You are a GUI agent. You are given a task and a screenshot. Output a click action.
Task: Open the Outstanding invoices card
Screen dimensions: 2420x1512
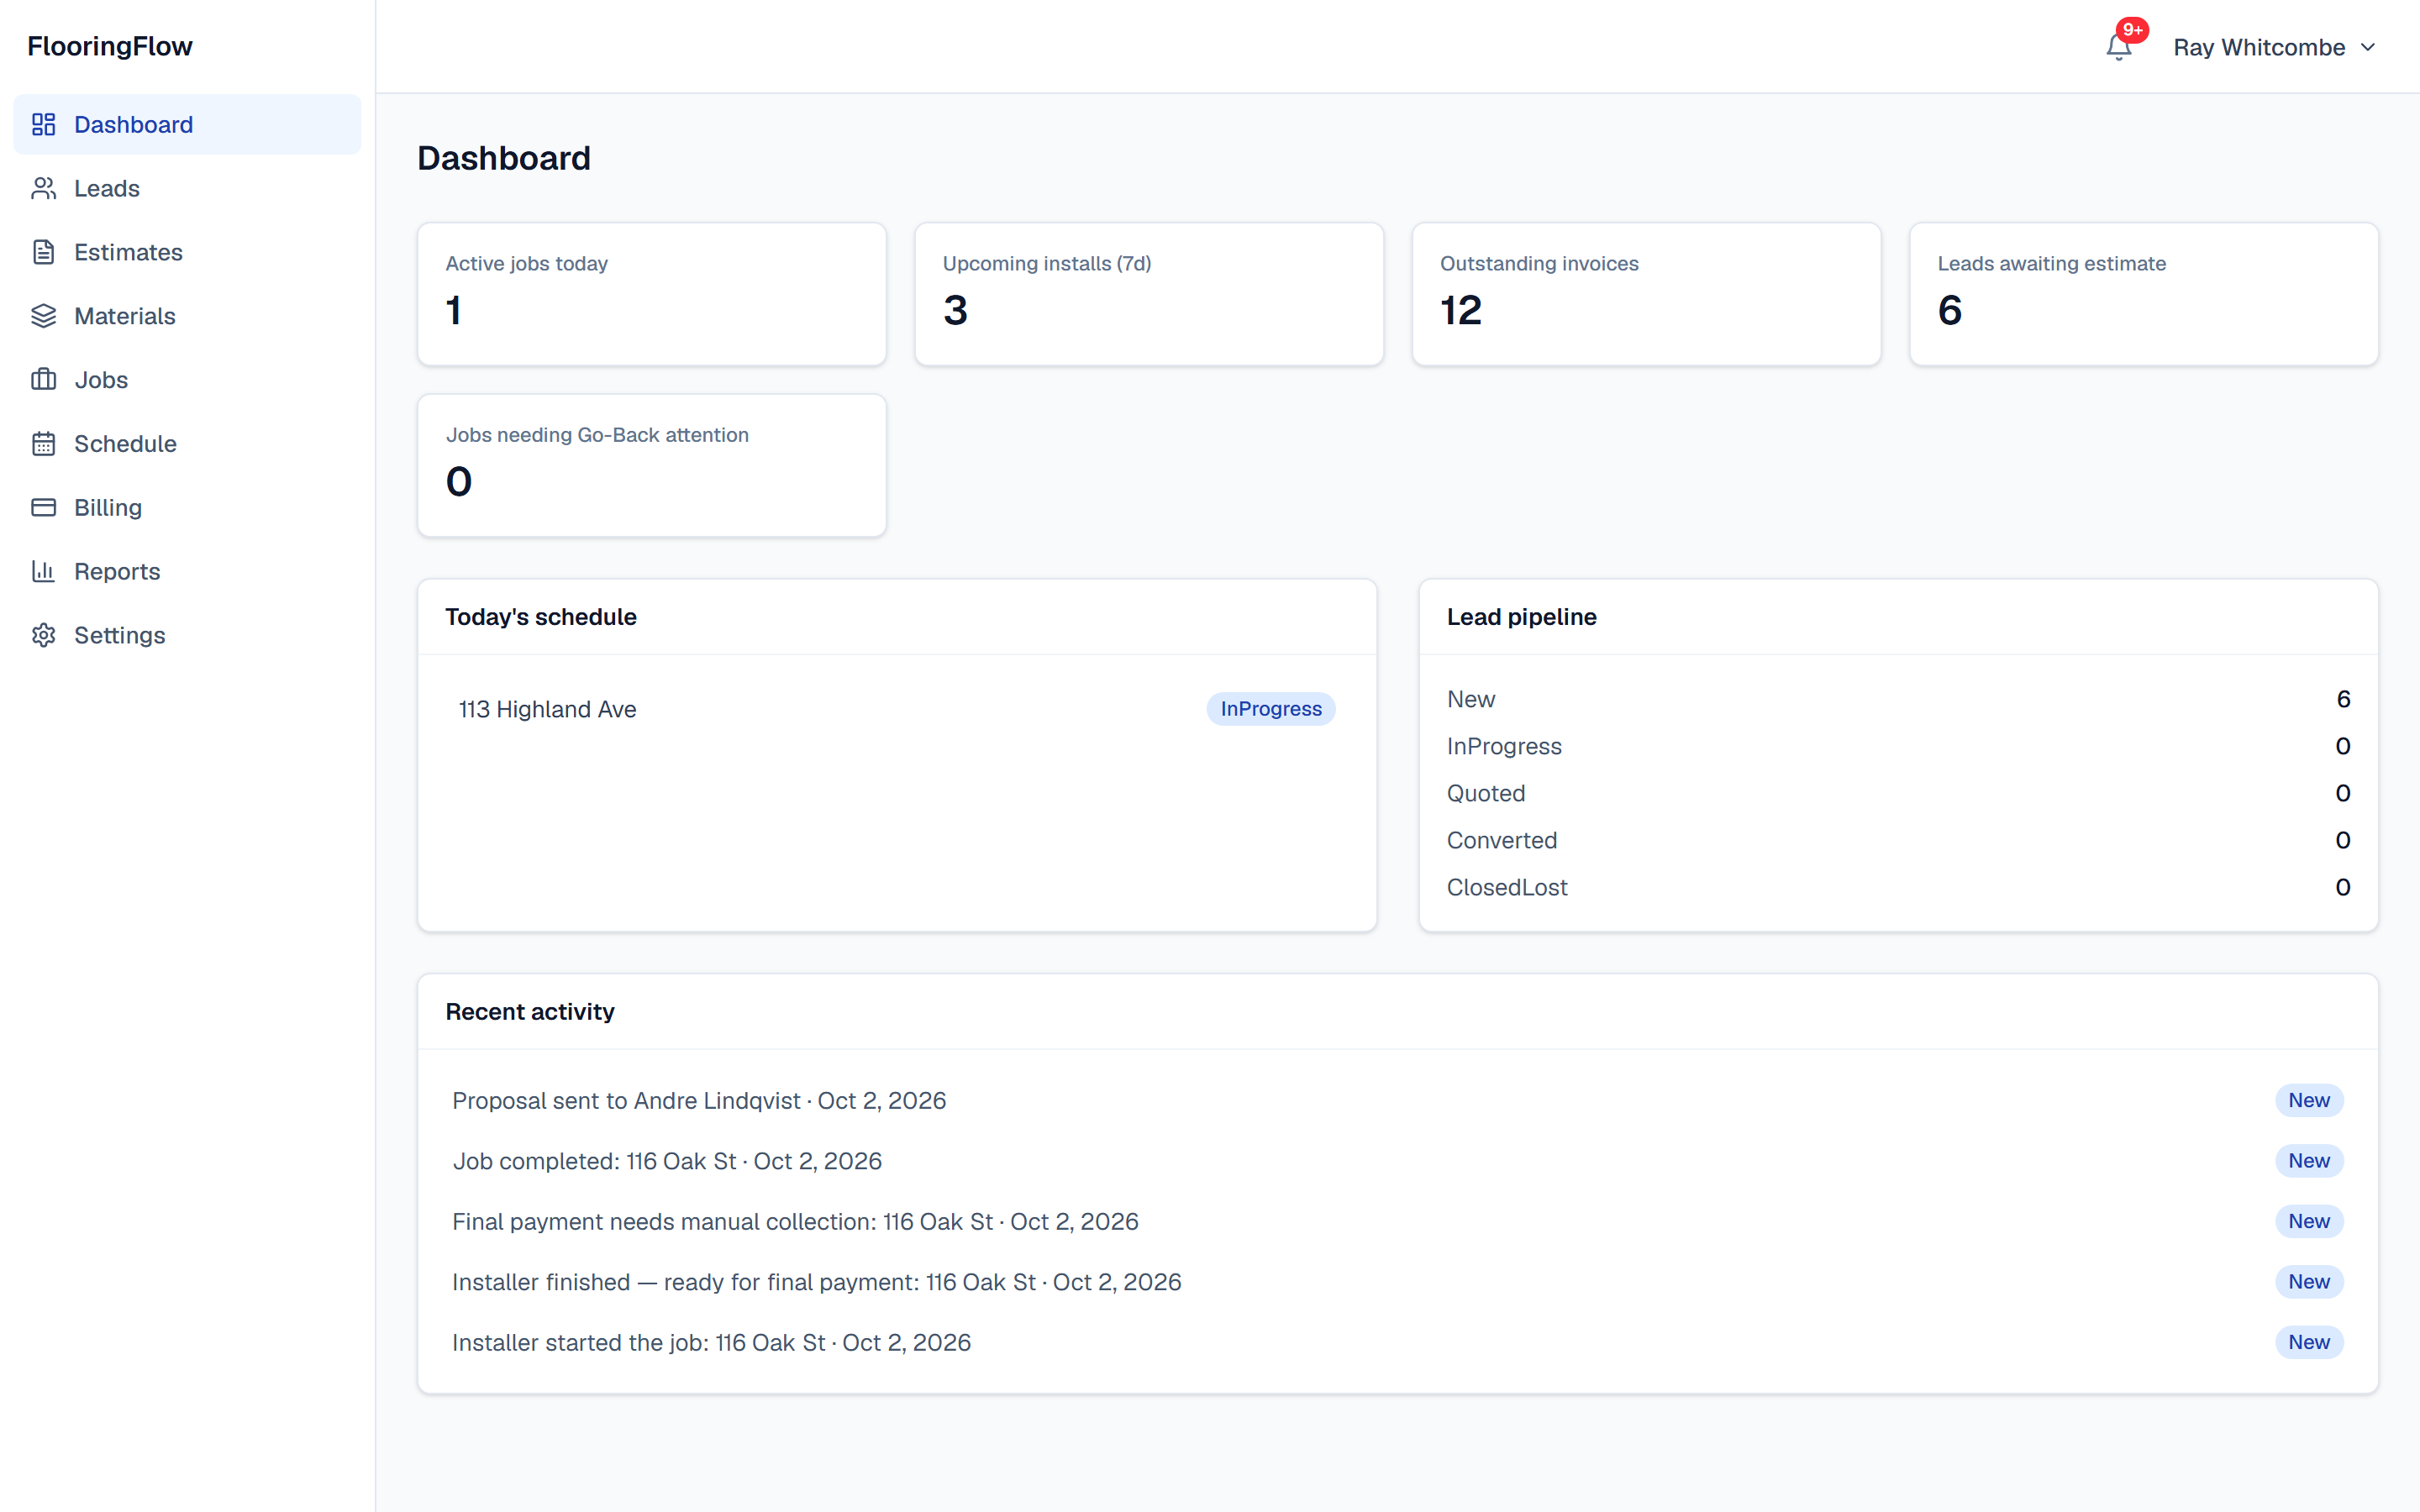[1646, 294]
